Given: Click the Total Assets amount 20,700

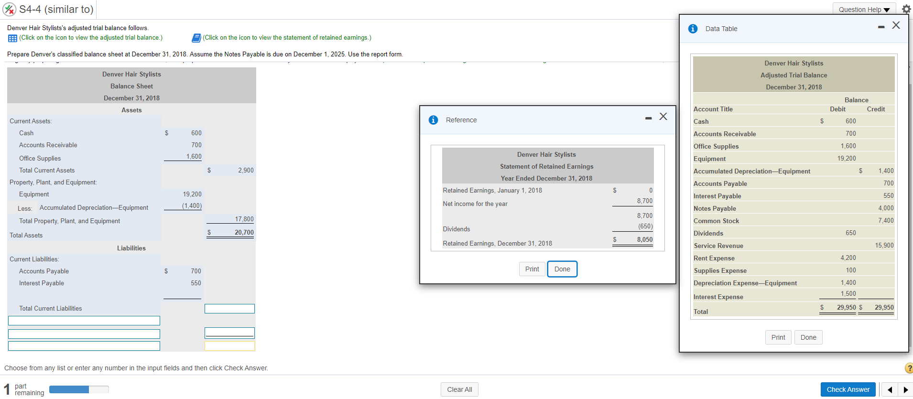Looking at the screenshot, I should tap(244, 232).
